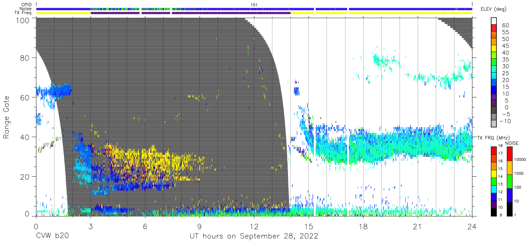Click the CVW b20 radar label
This screenshot has height=245, width=531.
click(51, 236)
